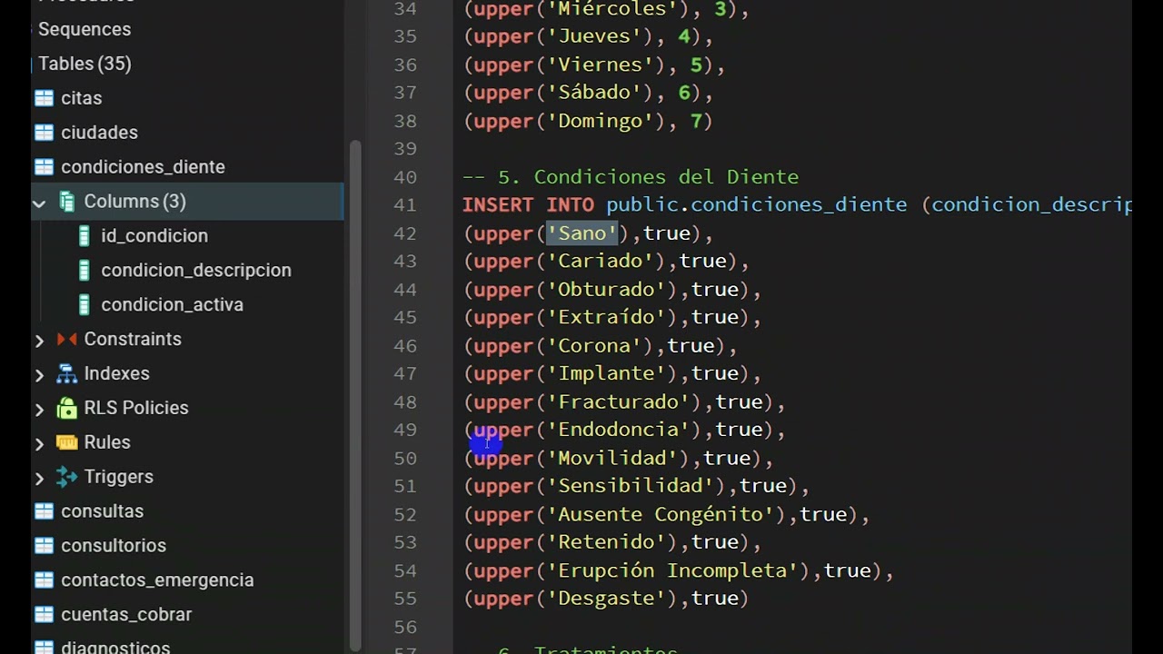Click the 'Sábado' string in editor

(594, 93)
